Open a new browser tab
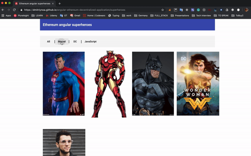The width and height of the screenshot is (251, 156). point(60,3)
